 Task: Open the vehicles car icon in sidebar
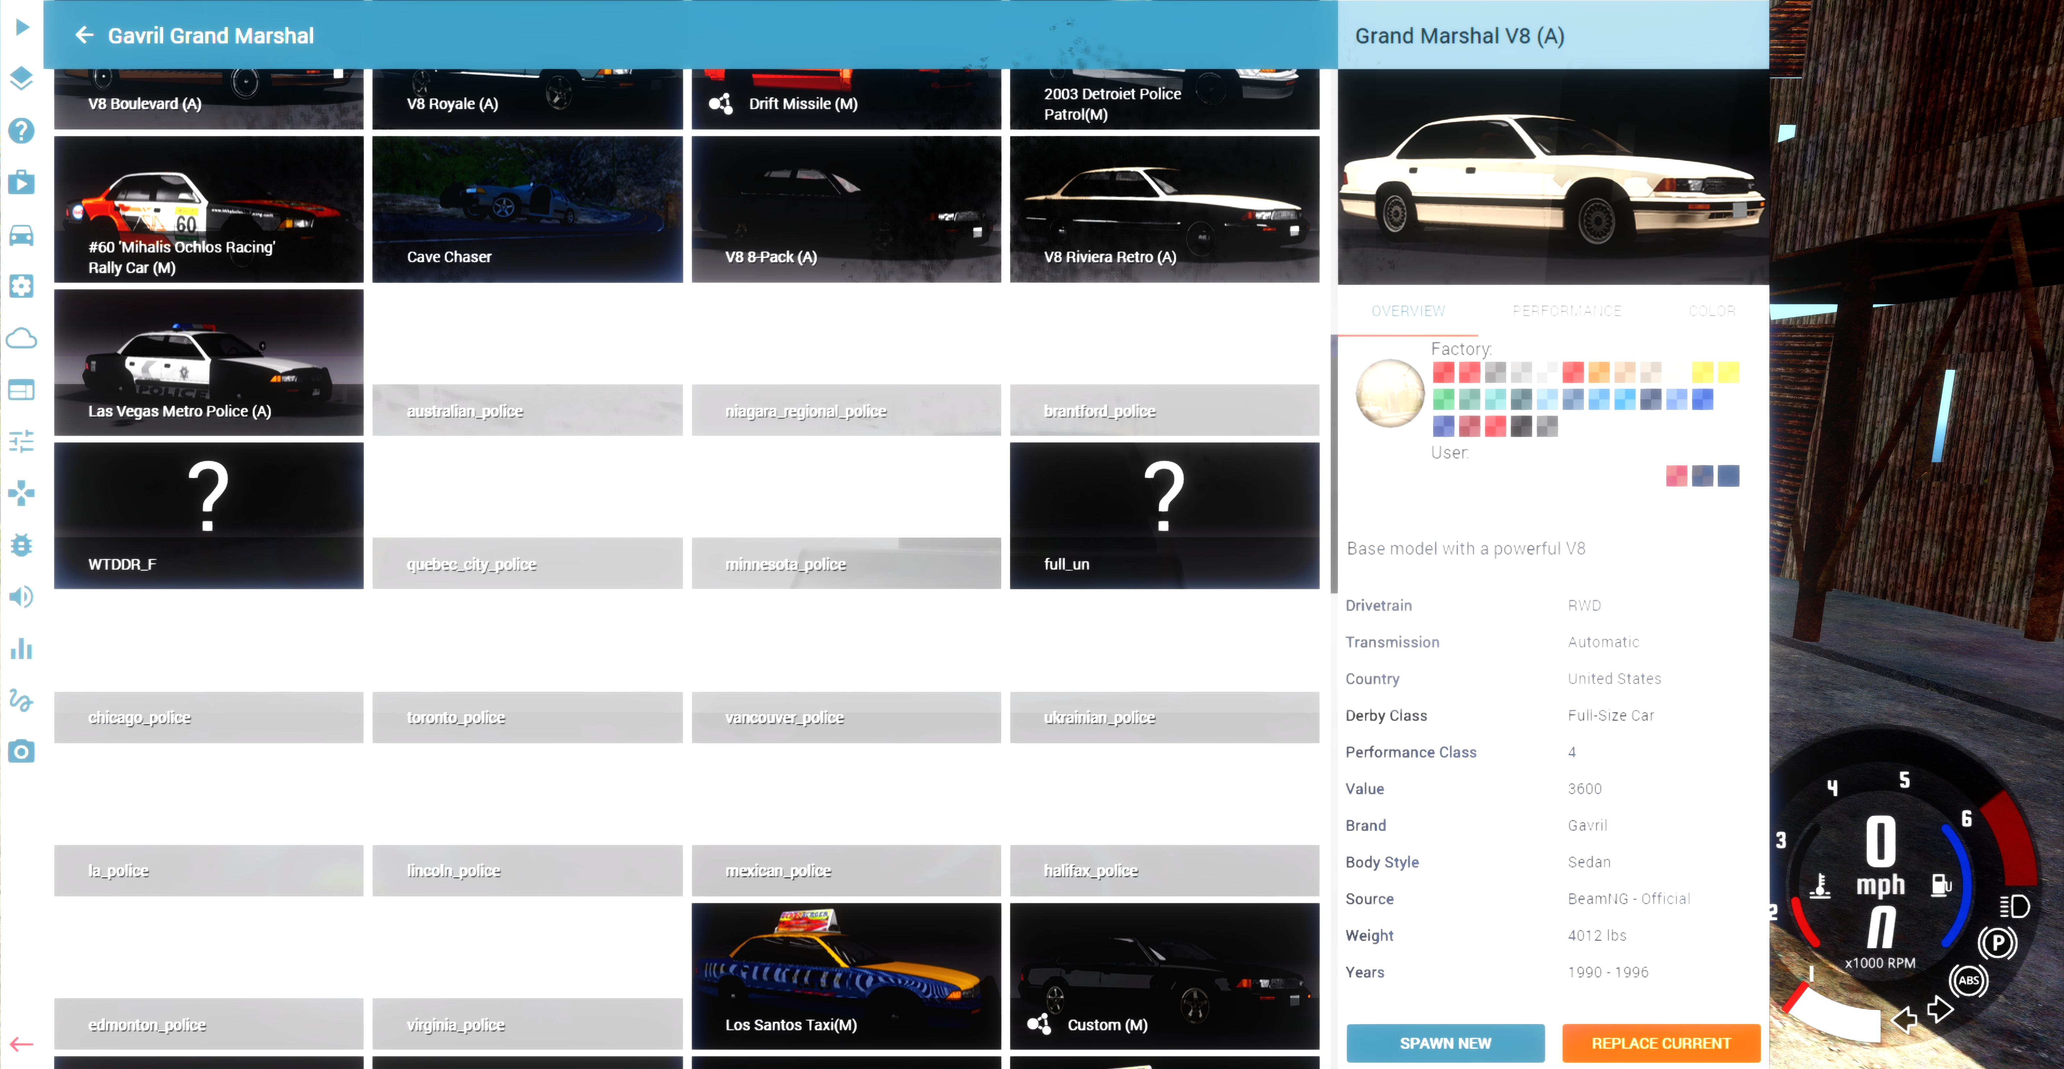pyautogui.click(x=22, y=235)
